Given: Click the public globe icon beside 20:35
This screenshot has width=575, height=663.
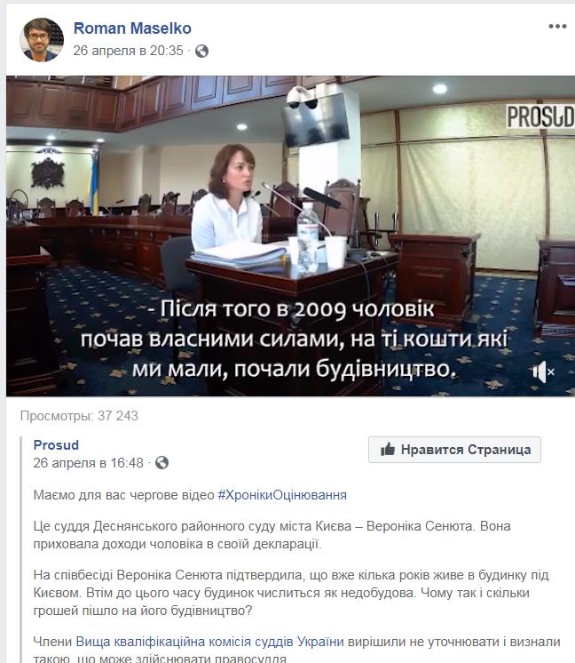Looking at the screenshot, I should click(201, 52).
